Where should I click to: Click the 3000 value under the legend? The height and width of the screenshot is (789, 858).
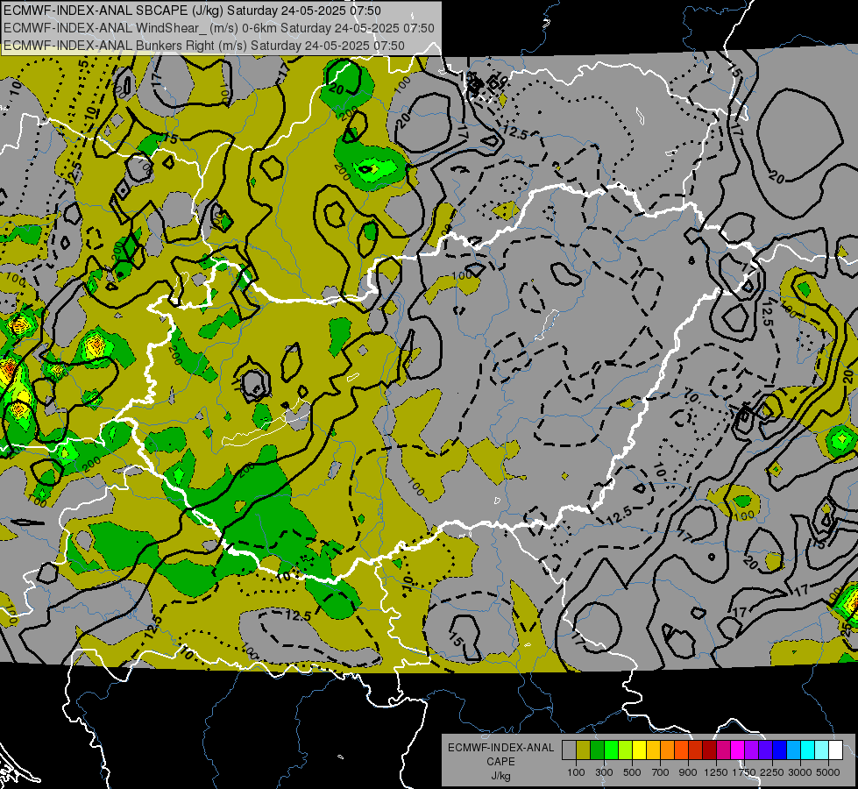(x=800, y=772)
